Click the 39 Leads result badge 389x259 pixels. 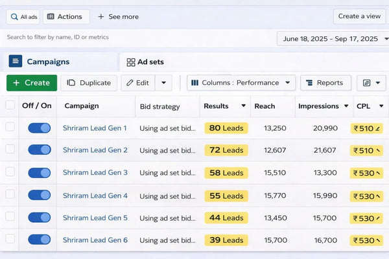pos(226,240)
